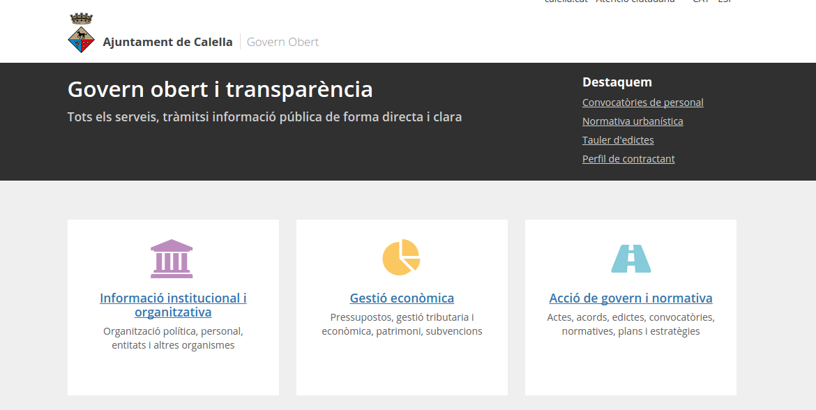The image size is (816, 410).
Task: Switch language to CAT
Action: click(700, 2)
